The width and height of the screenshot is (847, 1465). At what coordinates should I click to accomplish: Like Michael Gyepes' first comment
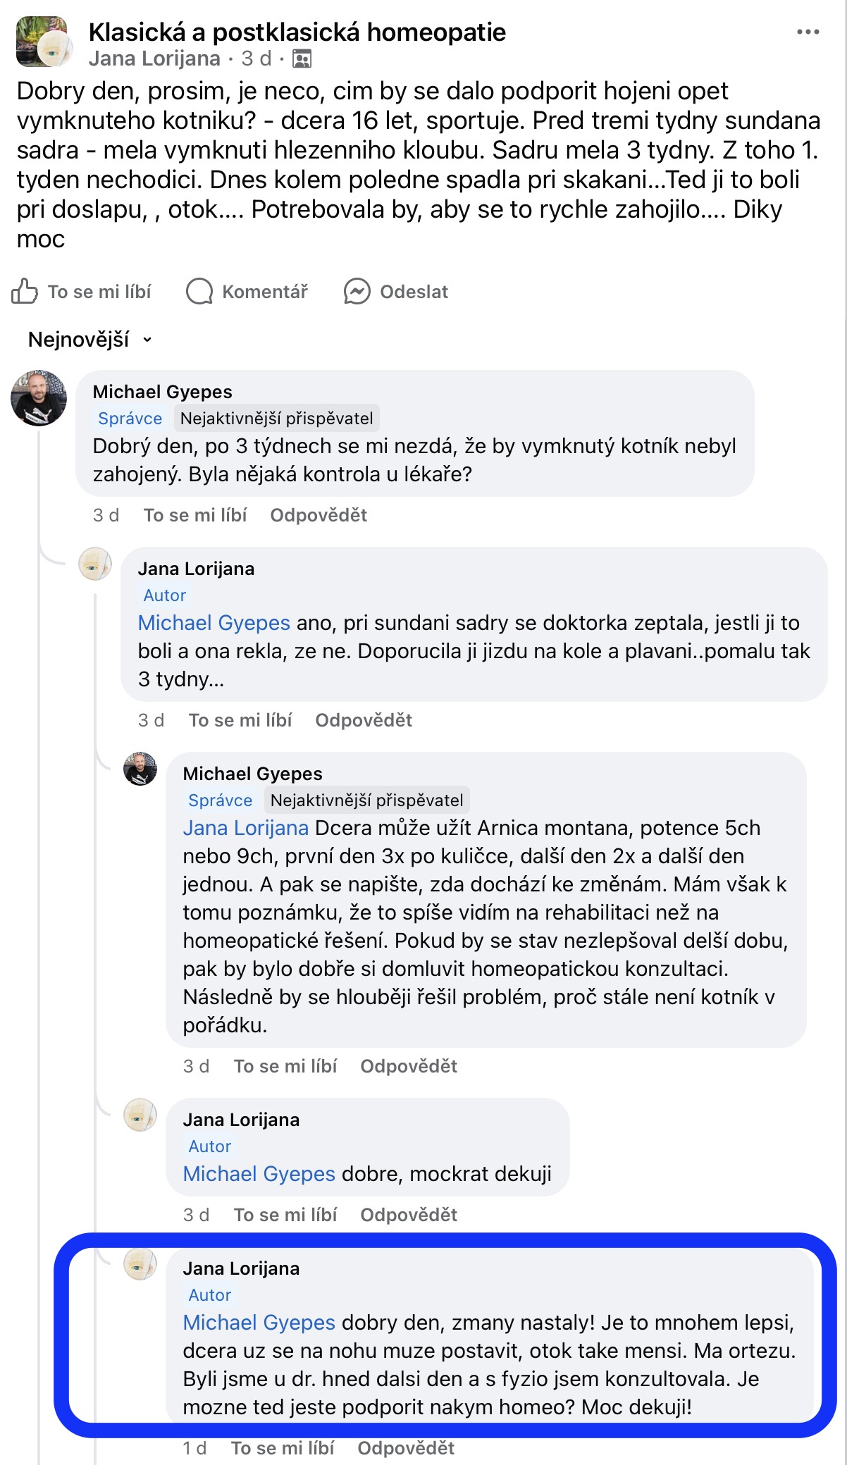tap(195, 515)
